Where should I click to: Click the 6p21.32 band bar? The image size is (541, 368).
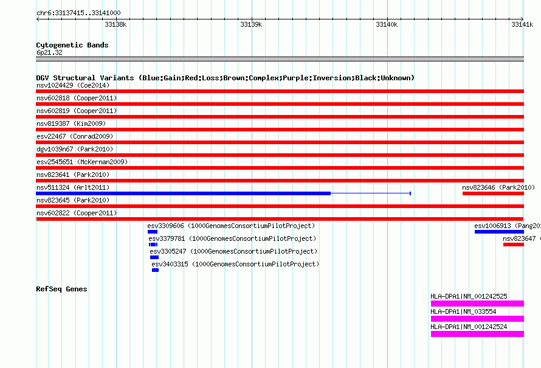[280, 59]
